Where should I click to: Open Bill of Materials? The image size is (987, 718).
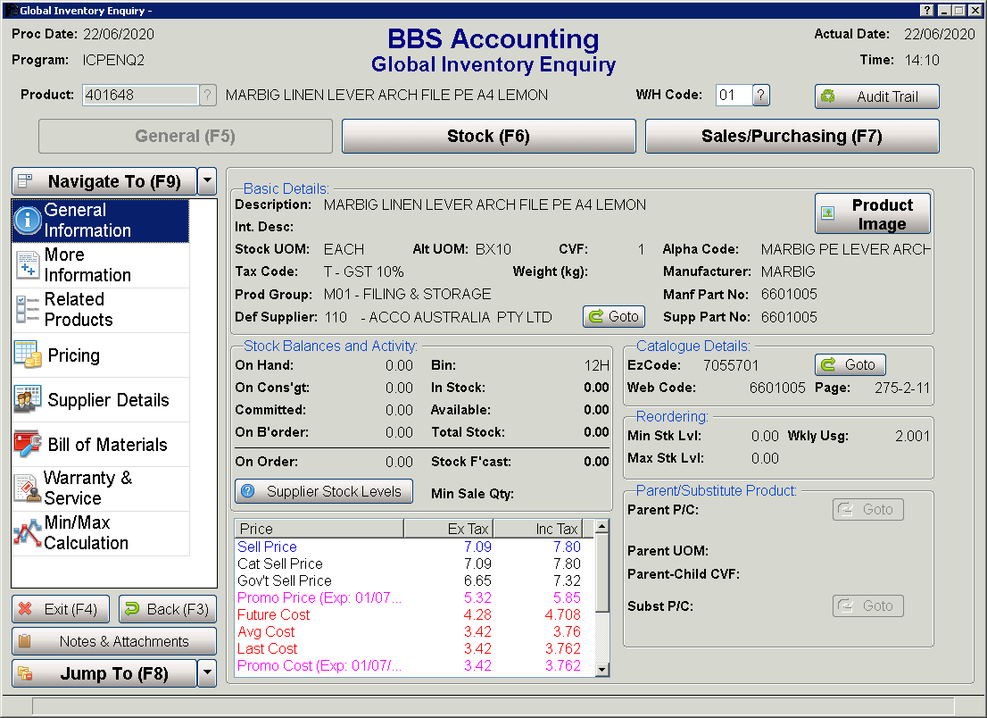tap(100, 445)
